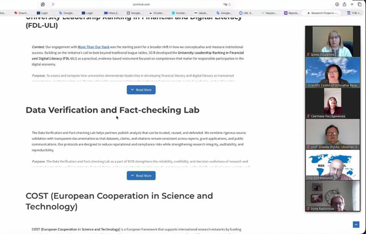The height and width of the screenshot is (234, 366).
Task: Select Ірина Лощенюк's video tile
Action: [333, 41]
